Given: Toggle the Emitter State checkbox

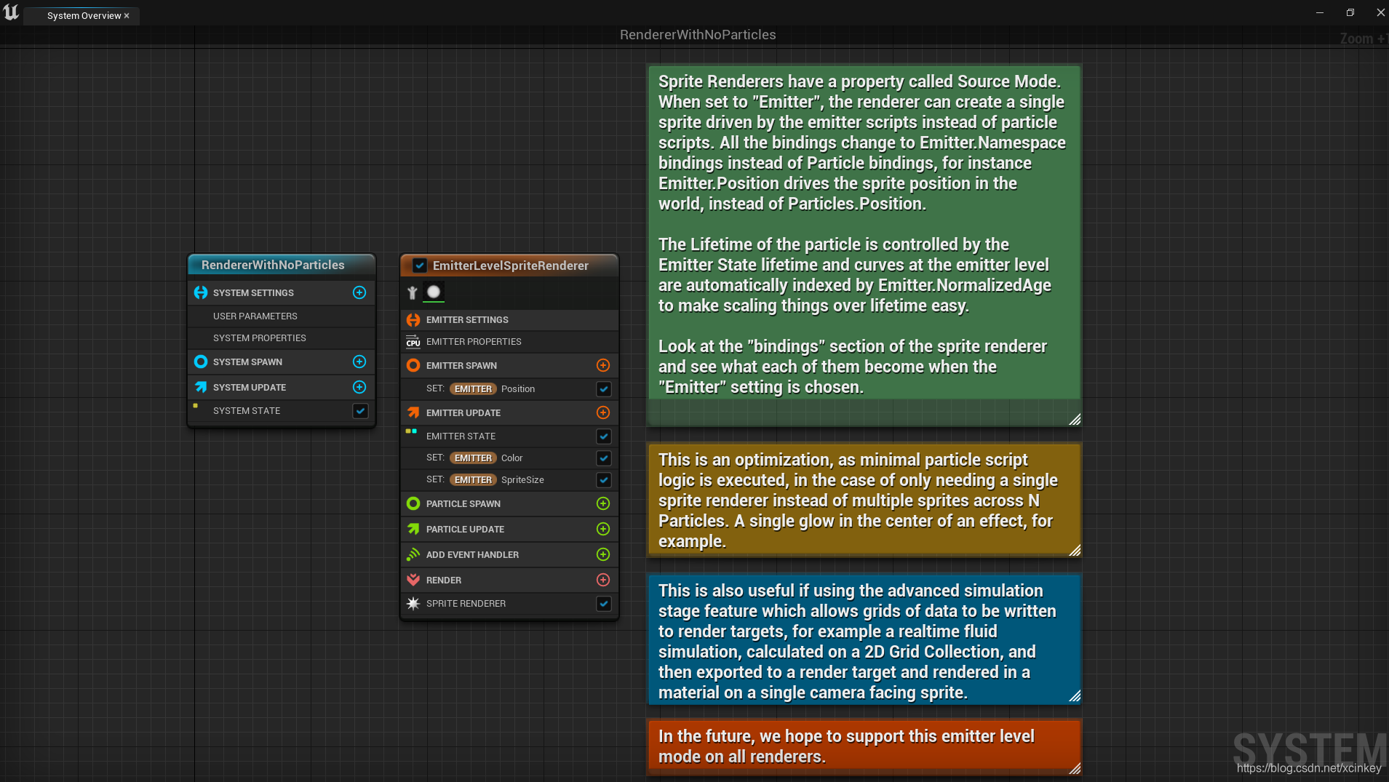Looking at the screenshot, I should (604, 436).
